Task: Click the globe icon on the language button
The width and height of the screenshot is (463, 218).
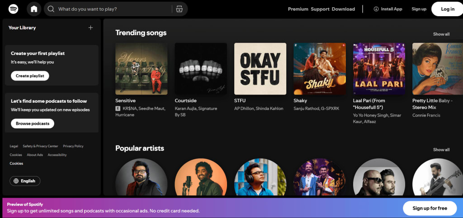Action: (16, 181)
